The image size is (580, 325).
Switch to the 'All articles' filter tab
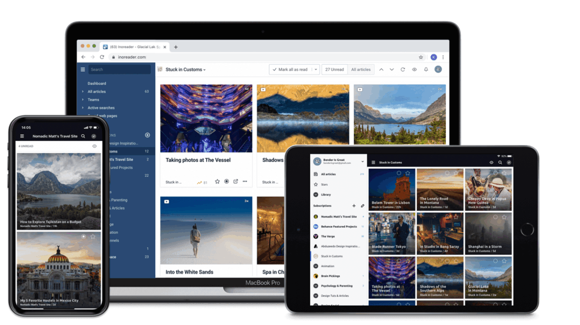(x=361, y=69)
